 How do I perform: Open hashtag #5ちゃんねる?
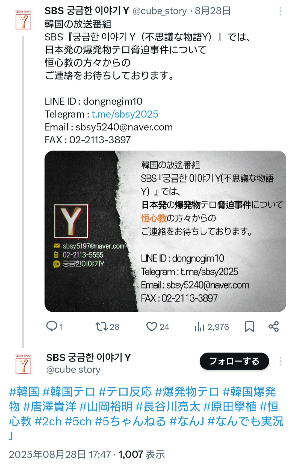(x=130, y=421)
